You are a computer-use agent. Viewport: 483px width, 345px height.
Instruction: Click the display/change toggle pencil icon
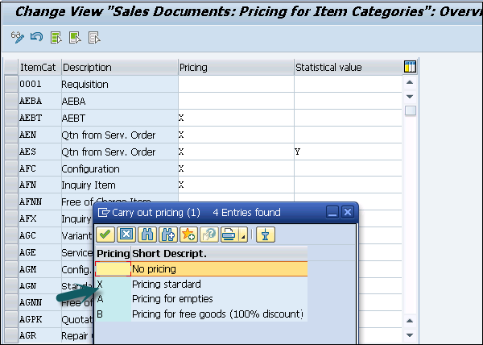coord(18,37)
